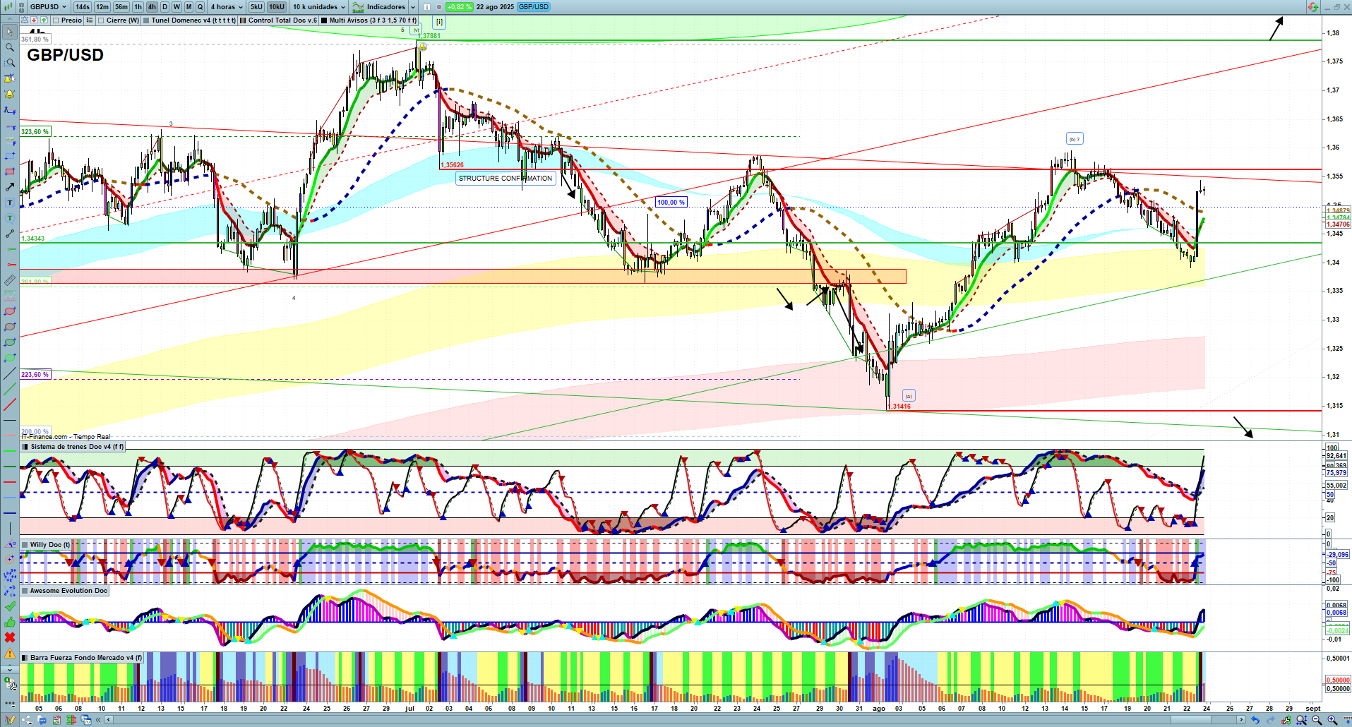Viewport: 1352px width, 727px height.
Task: Click the STRUCTURE CONFIRMATION label on chart
Action: 505,179
